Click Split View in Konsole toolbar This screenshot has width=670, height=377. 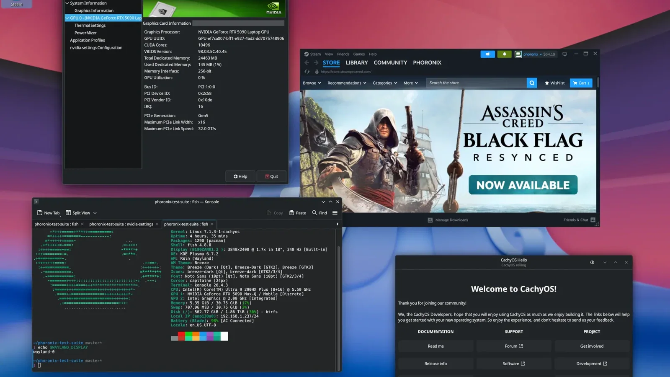(78, 213)
